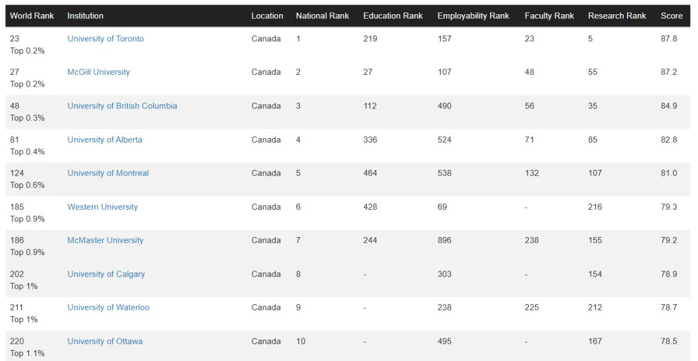Visit the University of Montreal link
The width and height of the screenshot is (698, 361).
click(x=108, y=173)
